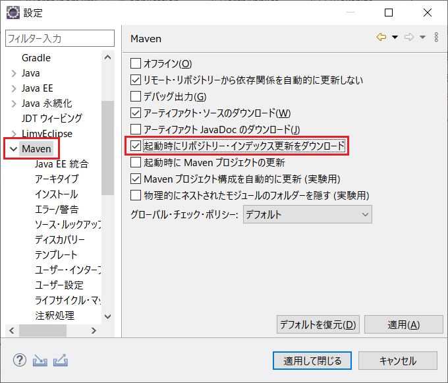The width and height of the screenshot is (448, 383).
Task: Click the Eclipse settings window icon
Action: (13, 13)
